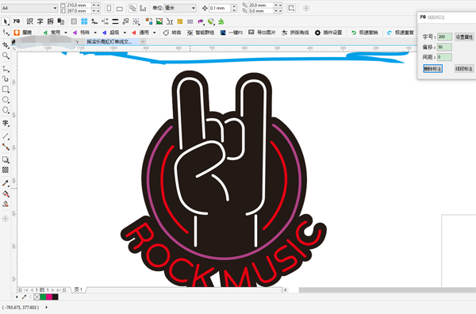The height and width of the screenshot is (314, 476).
Task: Click the 删除标注 delete annotation button
Action: coord(432,69)
